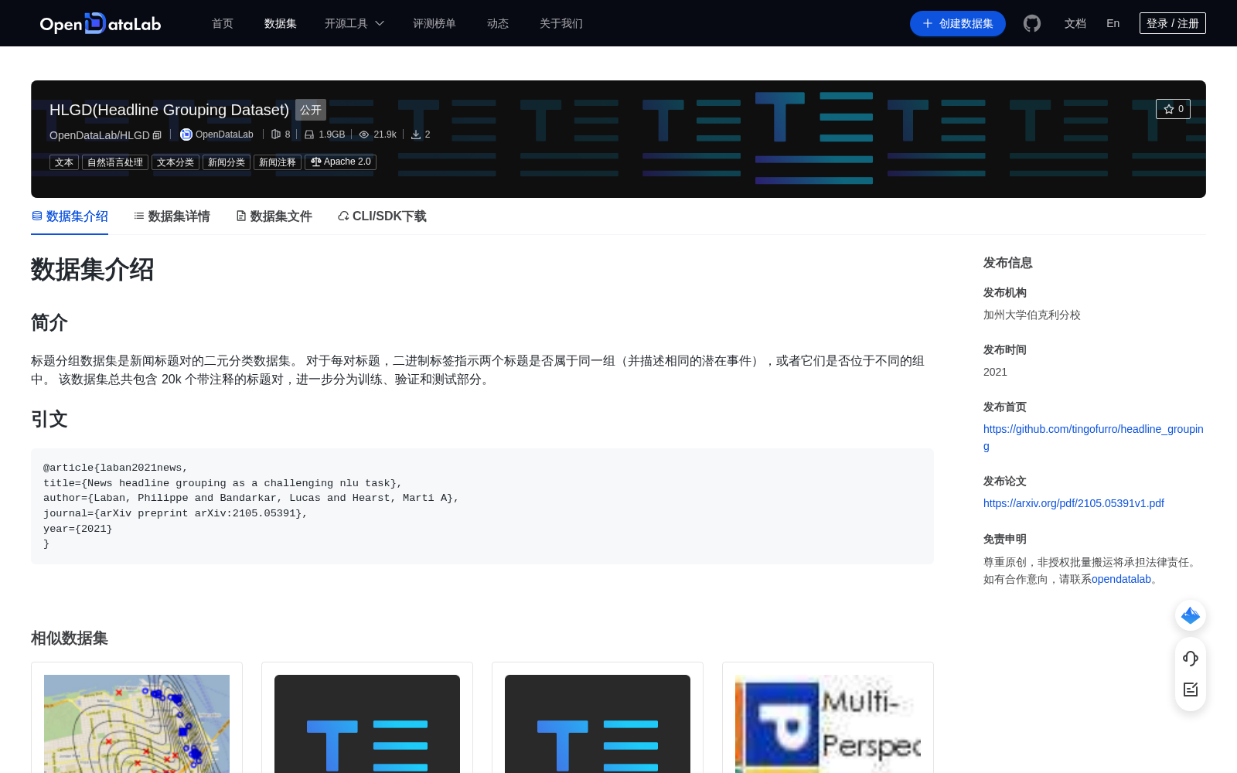Open the feedback edit icon
Viewport: 1237px width, 773px height.
pyautogui.click(x=1191, y=690)
